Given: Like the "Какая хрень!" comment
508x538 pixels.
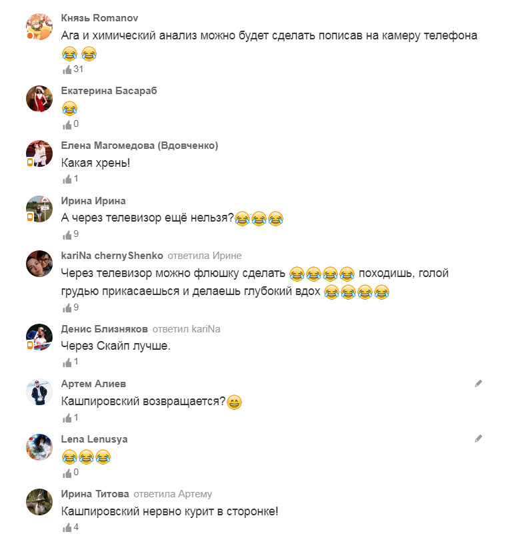Looking at the screenshot, I should click(x=67, y=179).
